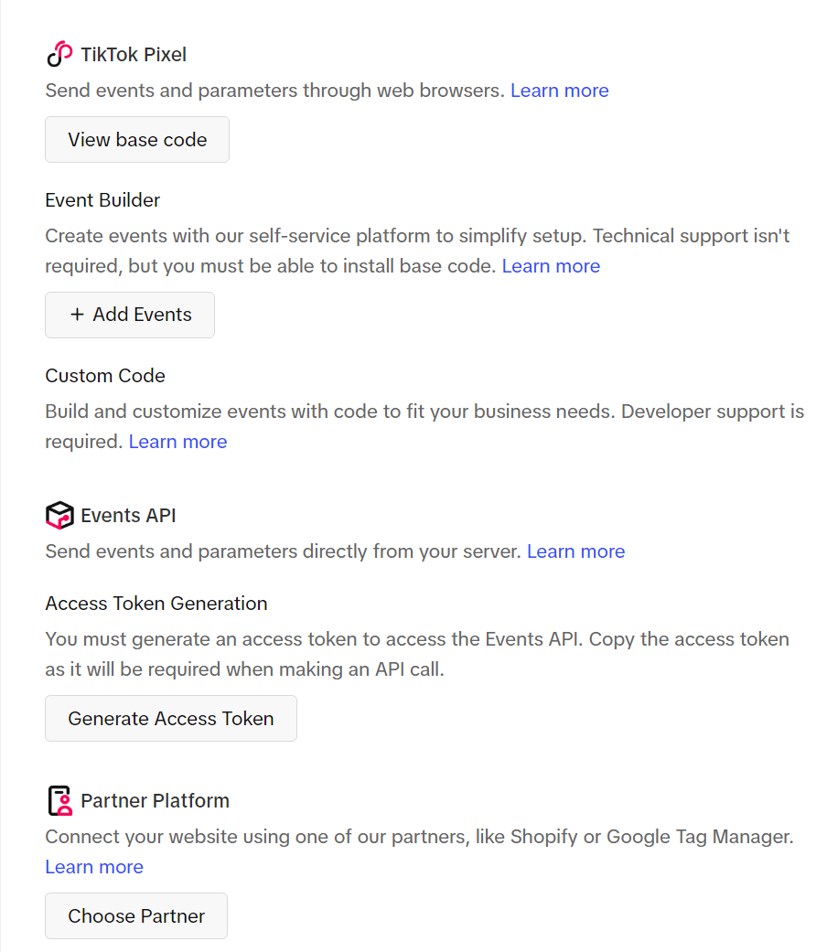Click the Partner Platform icon
Image resolution: width=827 pixels, height=952 pixels.
pyautogui.click(x=59, y=801)
